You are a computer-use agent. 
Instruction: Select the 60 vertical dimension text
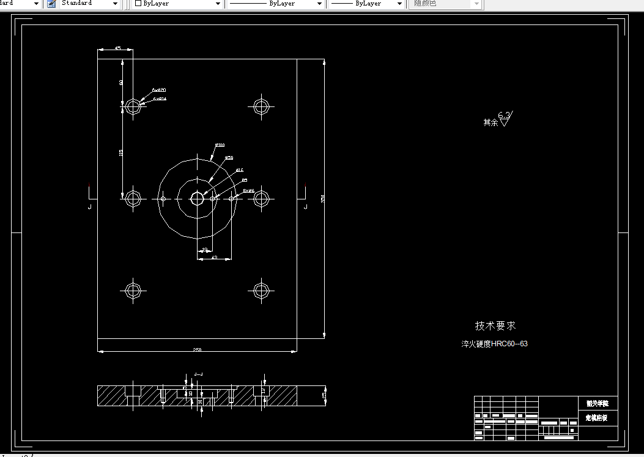pyautogui.click(x=120, y=83)
